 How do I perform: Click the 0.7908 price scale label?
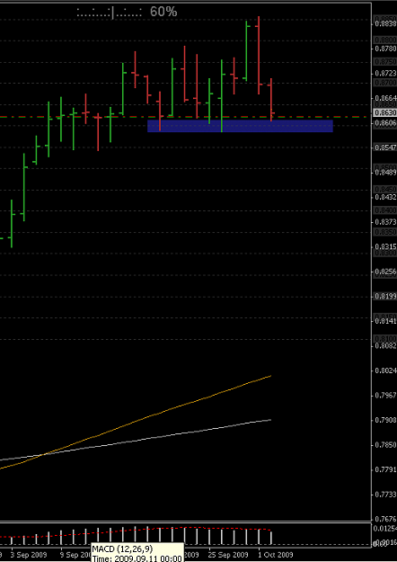tap(385, 420)
